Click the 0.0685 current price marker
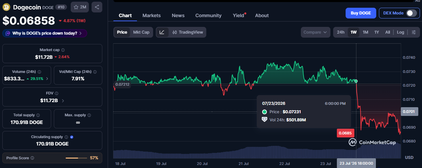The image size is (422, 168). point(345,133)
